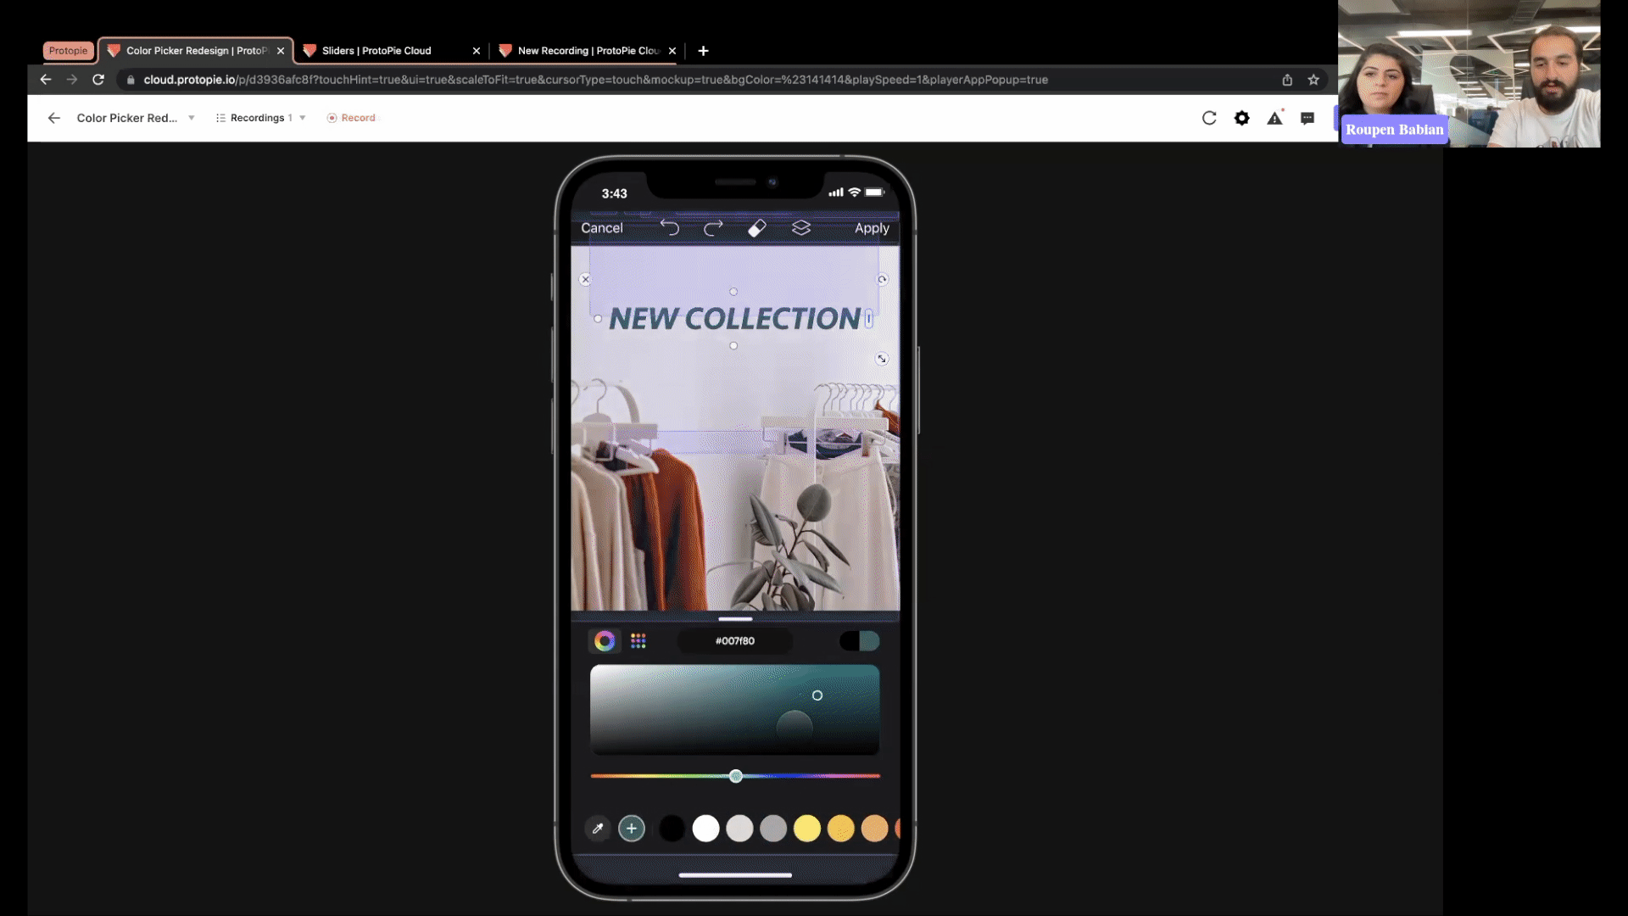Switch to New Recording browser tab

coord(588,51)
